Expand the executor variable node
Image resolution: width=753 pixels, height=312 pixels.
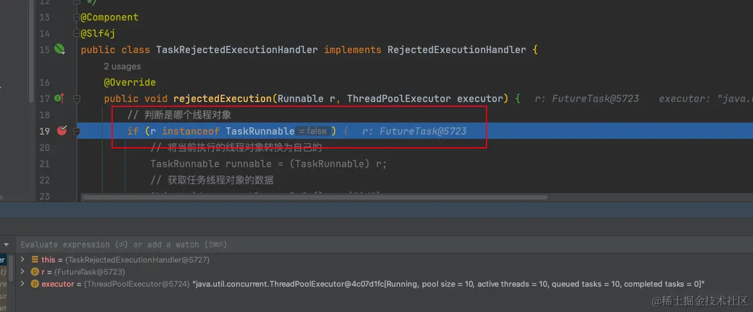(x=23, y=284)
